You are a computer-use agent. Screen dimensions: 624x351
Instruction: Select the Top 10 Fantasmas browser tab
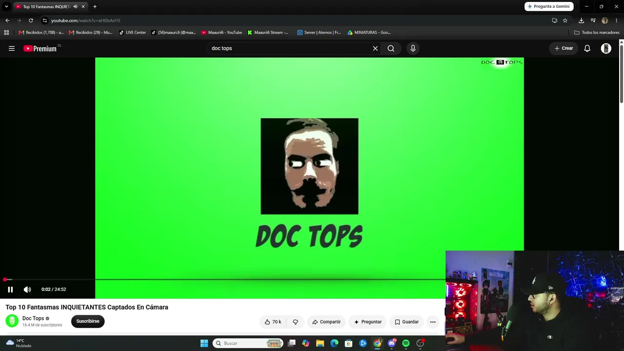click(x=47, y=6)
